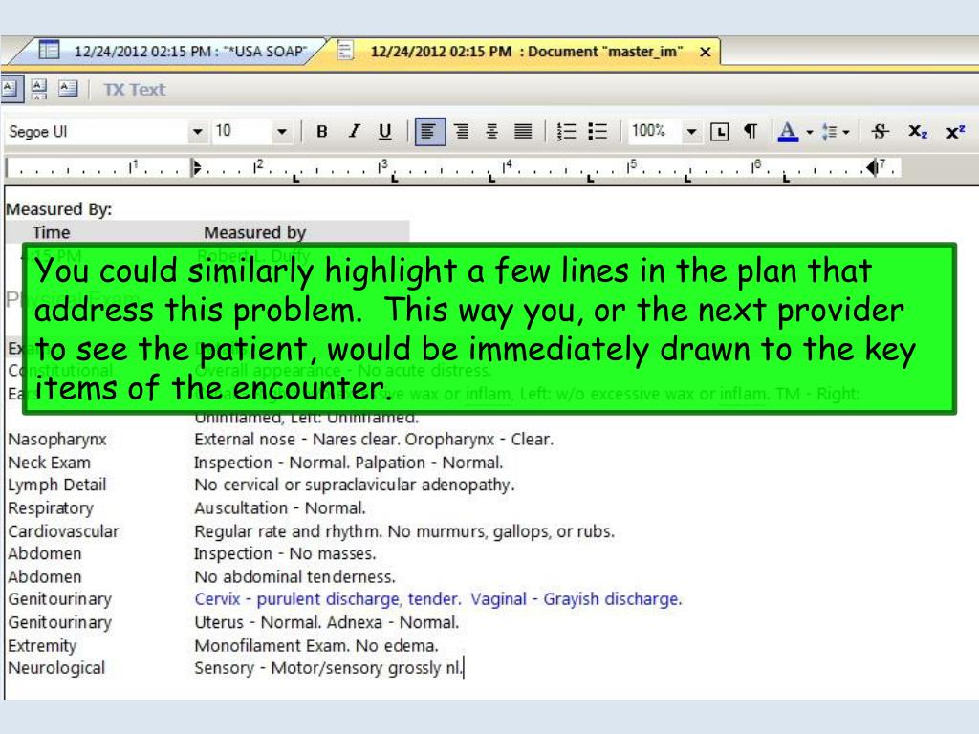Screen dimensions: 979x734
Task: Open the 100% zoom dropdown
Action: click(691, 132)
